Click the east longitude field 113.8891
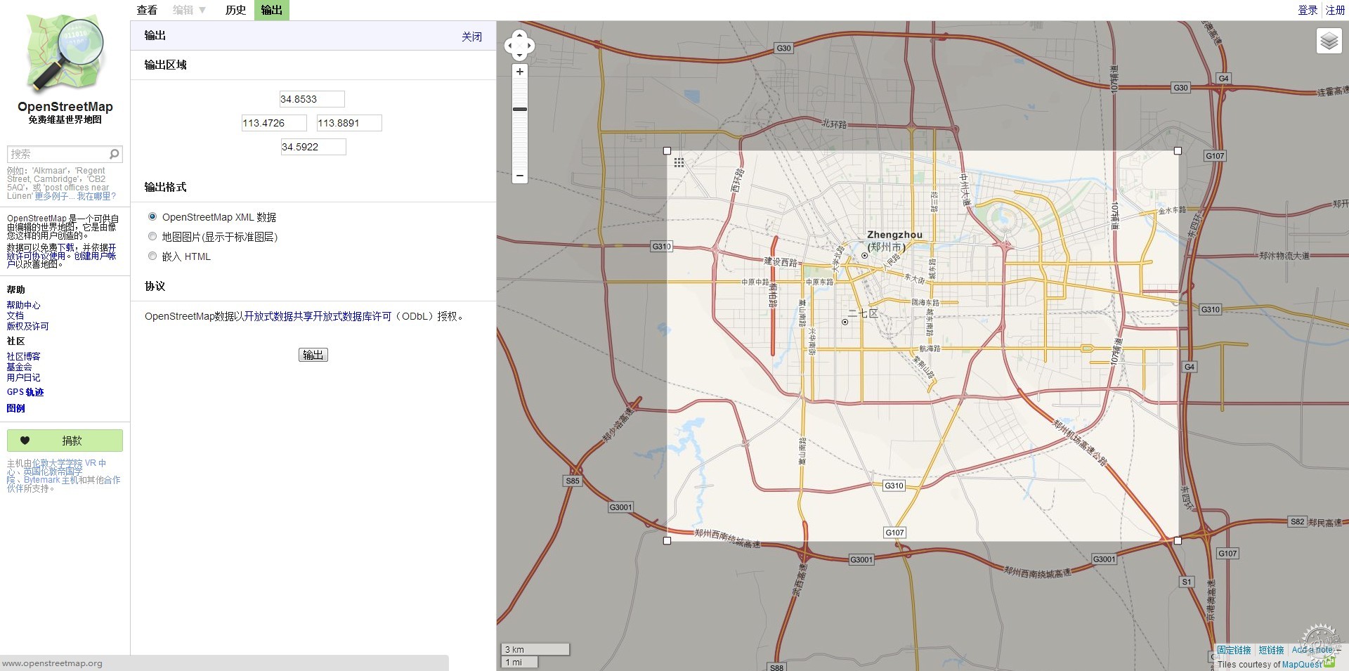The width and height of the screenshot is (1349, 671). [x=349, y=123]
